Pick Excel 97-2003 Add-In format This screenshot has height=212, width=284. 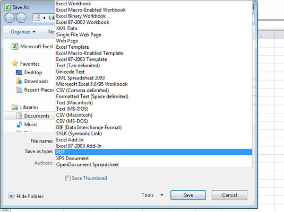point(153,146)
